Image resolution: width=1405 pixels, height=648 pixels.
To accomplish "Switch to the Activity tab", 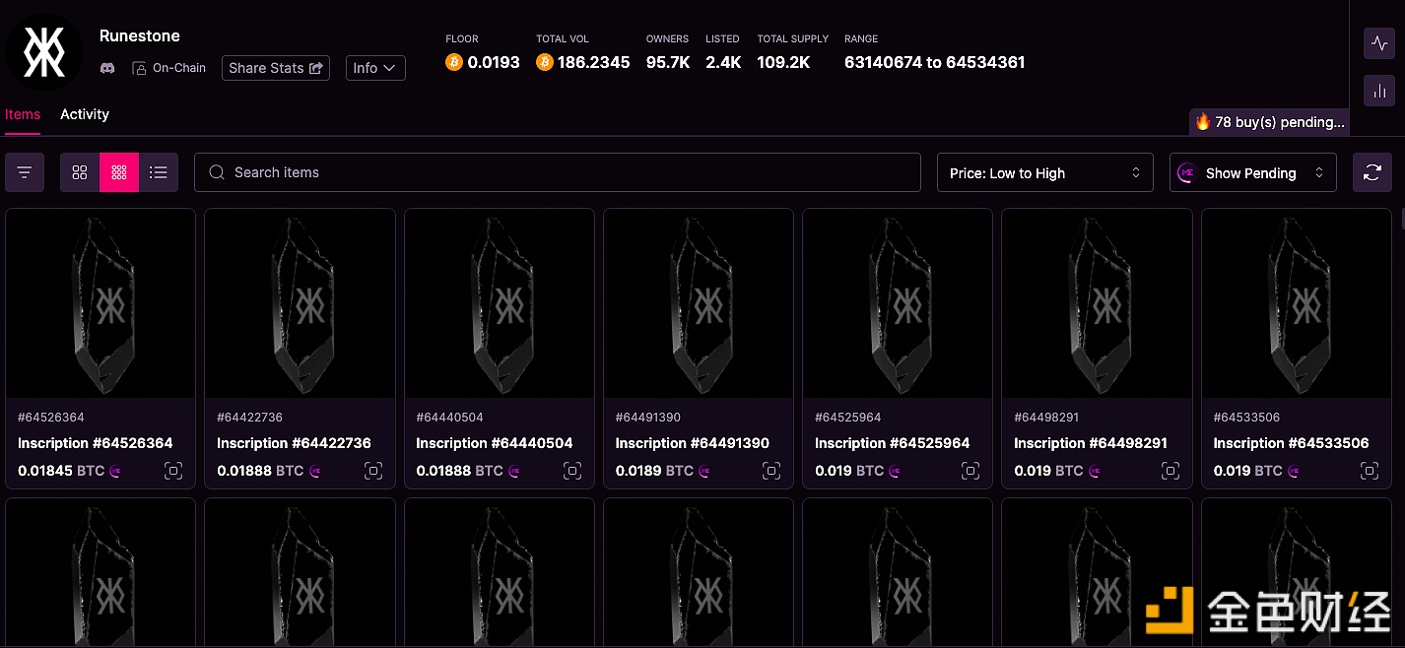I will tap(85, 114).
